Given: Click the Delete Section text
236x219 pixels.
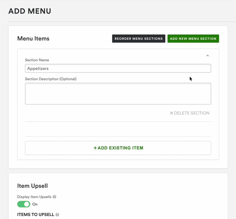Looking at the screenshot, I should tap(192, 113).
